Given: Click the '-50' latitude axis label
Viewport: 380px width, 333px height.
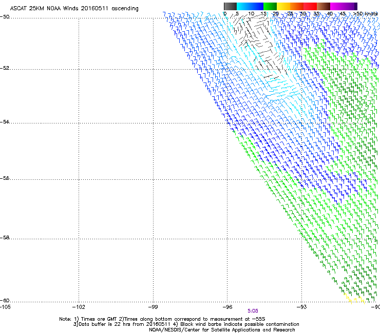Looking at the screenshot, I should 5,17.
